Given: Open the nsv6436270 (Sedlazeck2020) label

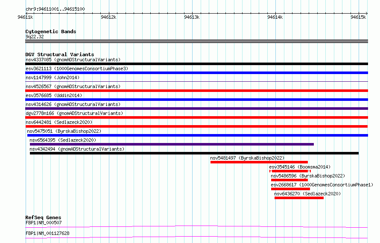Looking at the screenshot, I should coord(307,194).
